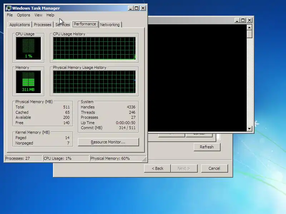The image size is (286, 214).
Task: Open Resource Monitor
Action: click(x=108, y=142)
